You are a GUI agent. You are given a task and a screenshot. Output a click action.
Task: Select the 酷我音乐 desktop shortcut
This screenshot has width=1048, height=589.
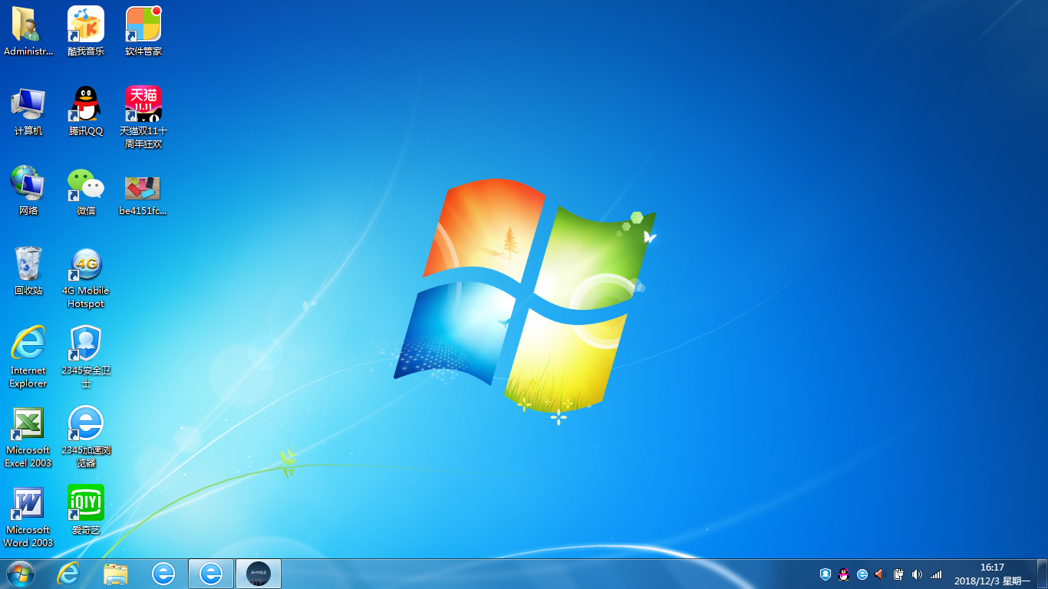click(86, 25)
